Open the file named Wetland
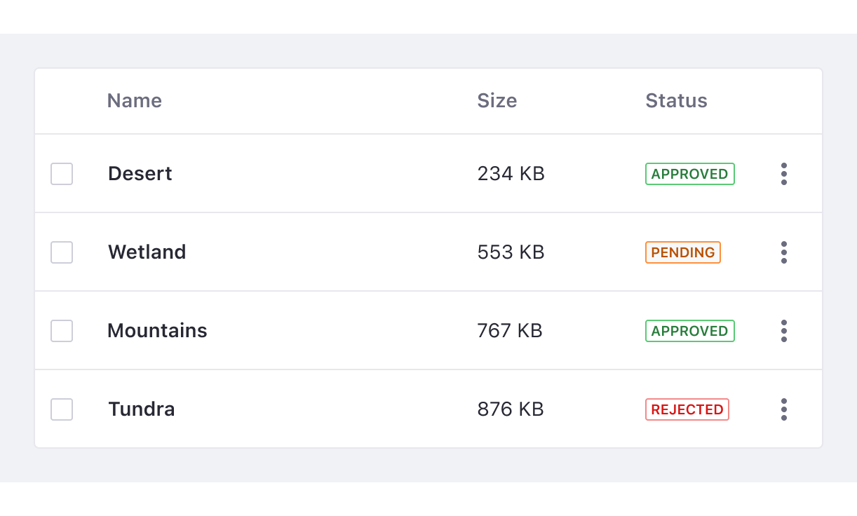Screen dimensions: 857x516 [147, 252]
